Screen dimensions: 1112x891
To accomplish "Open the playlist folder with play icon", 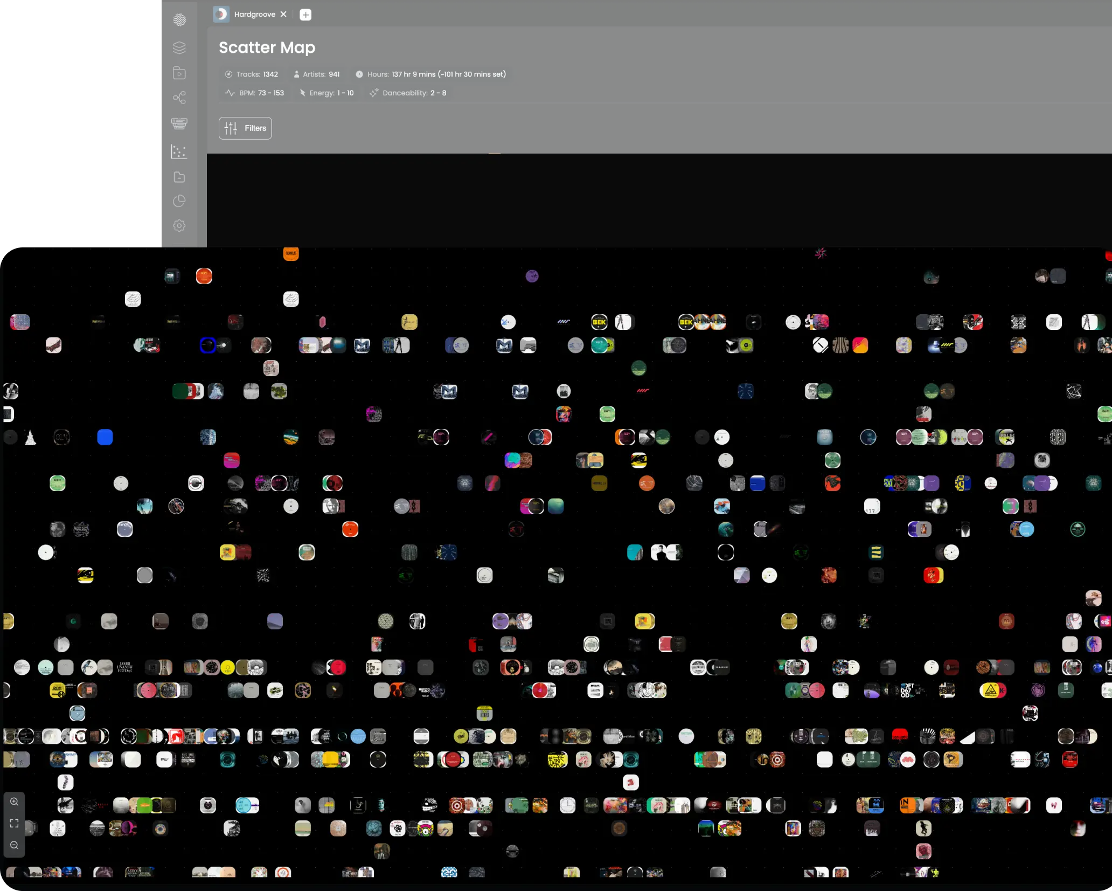I will tap(179, 73).
